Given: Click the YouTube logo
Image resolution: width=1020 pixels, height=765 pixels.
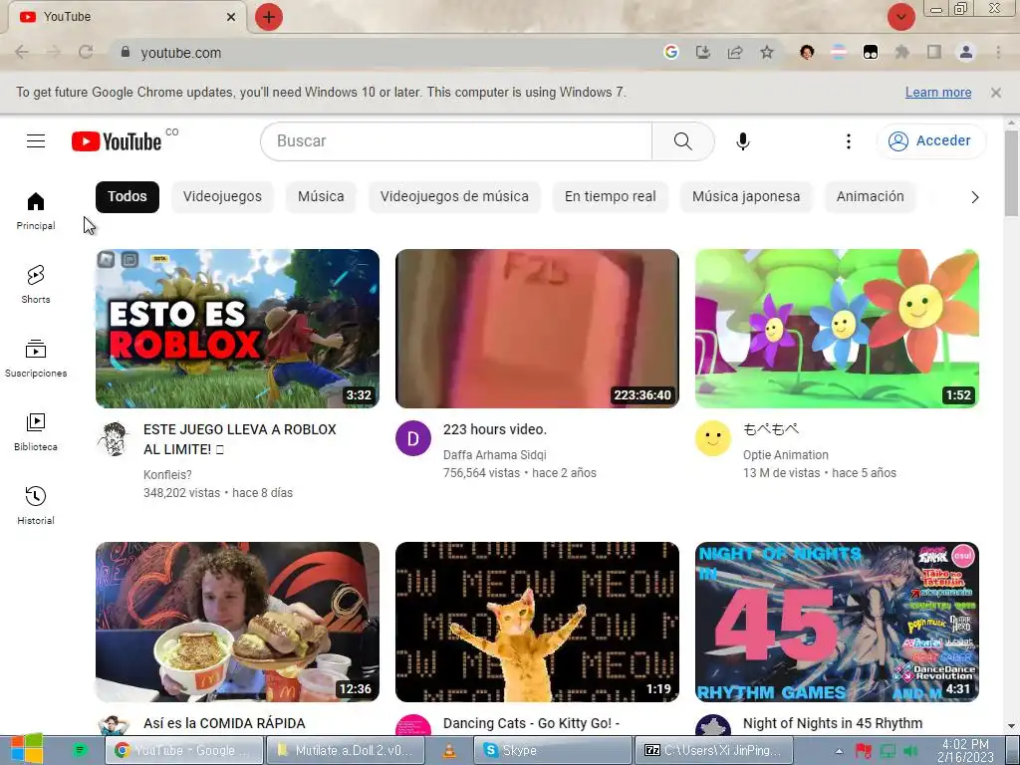Looking at the screenshot, I should coord(118,141).
